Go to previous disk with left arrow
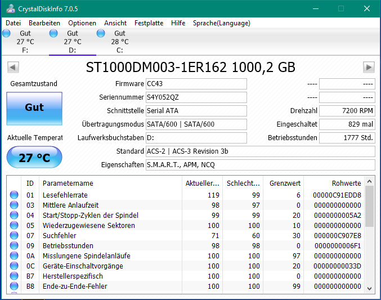 pyautogui.click(x=13, y=67)
